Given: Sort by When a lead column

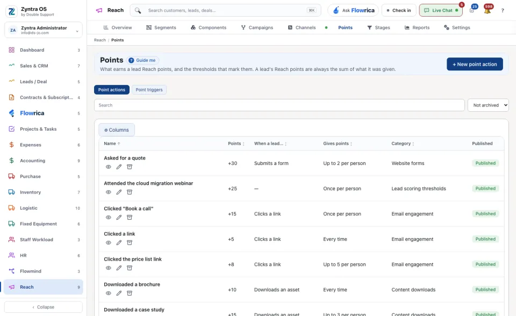Looking at the screenshot, I should pos(270,143).
